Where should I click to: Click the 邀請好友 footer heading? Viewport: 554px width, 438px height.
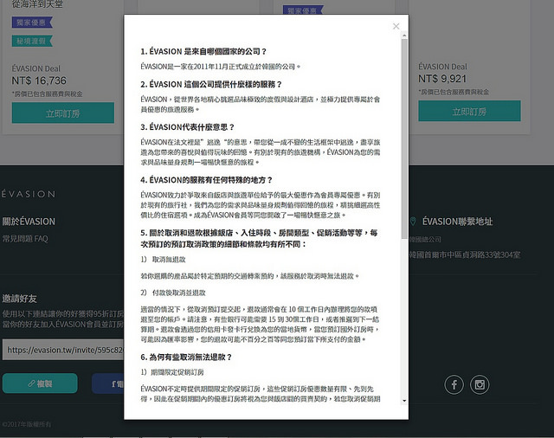(x=19, y=299)
